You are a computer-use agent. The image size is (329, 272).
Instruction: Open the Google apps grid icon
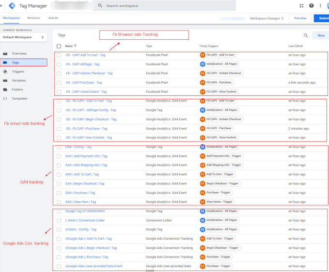(x=301, y=6)
